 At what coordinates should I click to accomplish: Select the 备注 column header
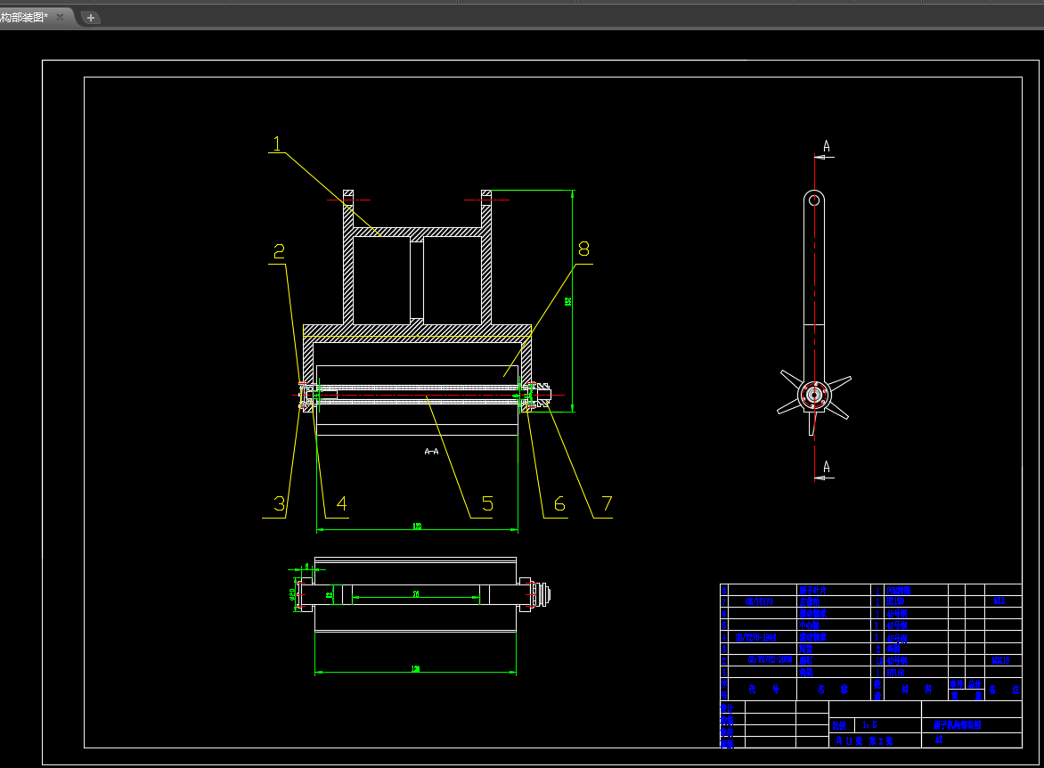tap(1004, 690)
